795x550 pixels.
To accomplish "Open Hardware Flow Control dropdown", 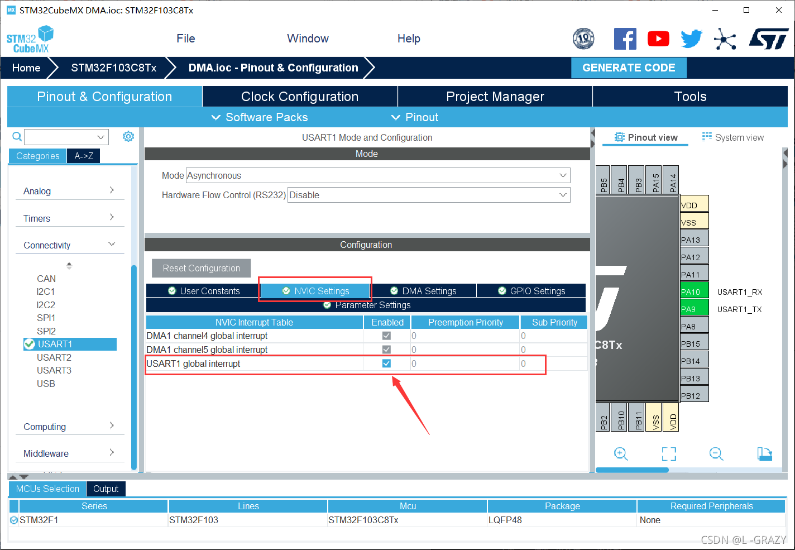I will click(429, 195).
